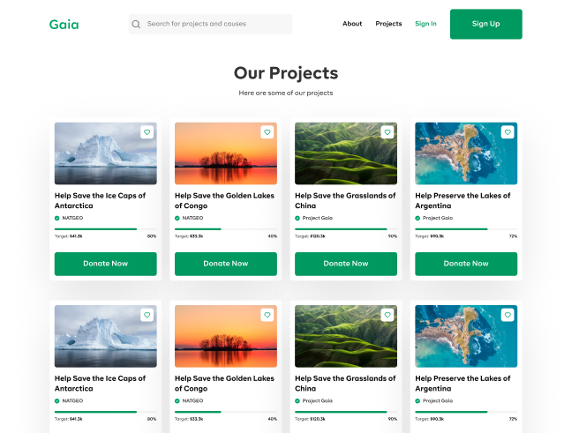The height and width of the screenshot is (433, 564).
Task: Click the Sign Up button
Action: [x=486, y=24]
